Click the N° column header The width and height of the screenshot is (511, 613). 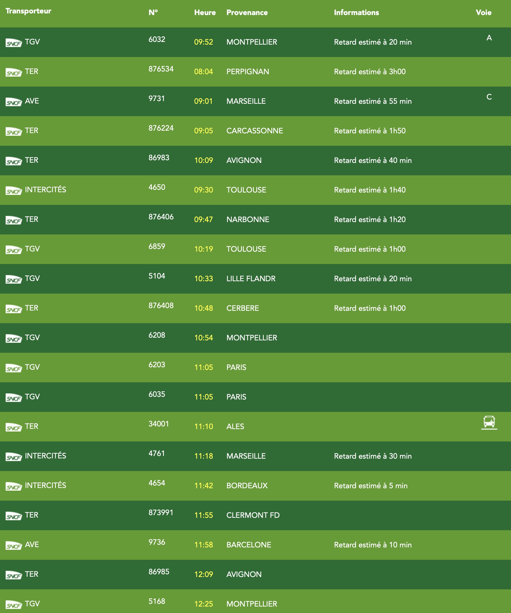153,13
